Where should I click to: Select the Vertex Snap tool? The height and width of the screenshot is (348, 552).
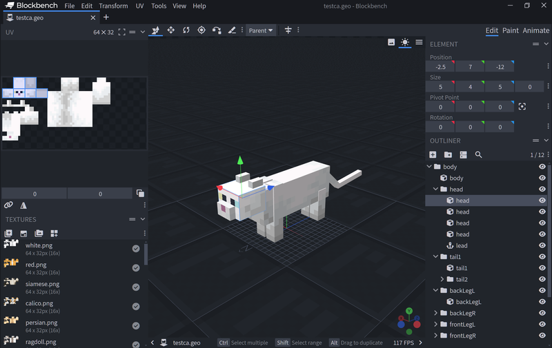217,30
